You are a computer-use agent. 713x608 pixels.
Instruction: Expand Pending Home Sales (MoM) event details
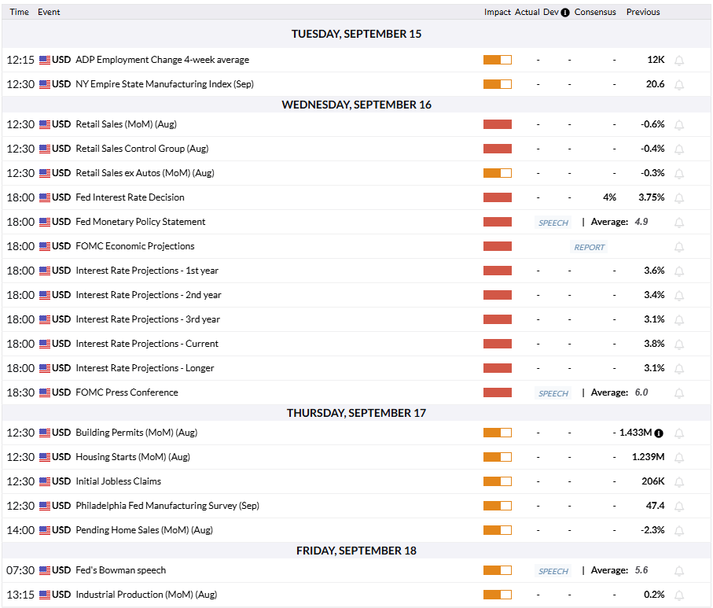357,530
